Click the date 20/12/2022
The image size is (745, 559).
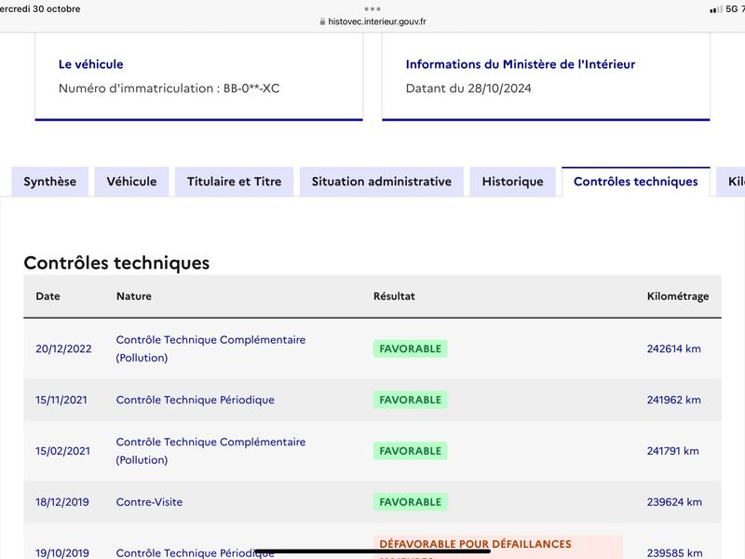(63, 348)
